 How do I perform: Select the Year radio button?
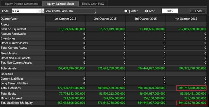(147, 11)
